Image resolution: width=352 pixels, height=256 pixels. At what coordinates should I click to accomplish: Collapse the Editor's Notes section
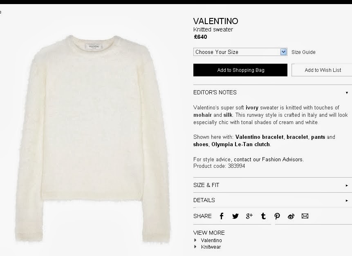pos(271,92)
